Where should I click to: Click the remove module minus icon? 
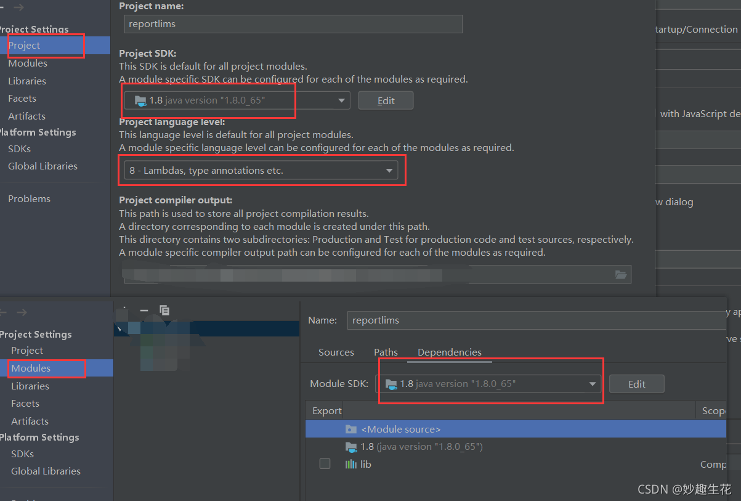click(144, 311)
